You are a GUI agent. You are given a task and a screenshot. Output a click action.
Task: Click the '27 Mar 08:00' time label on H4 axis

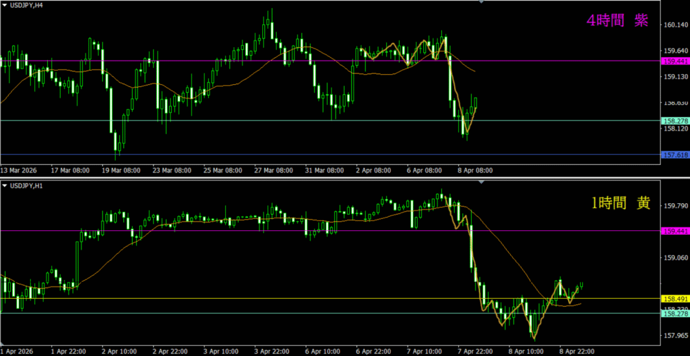click(x=274, y=171)
